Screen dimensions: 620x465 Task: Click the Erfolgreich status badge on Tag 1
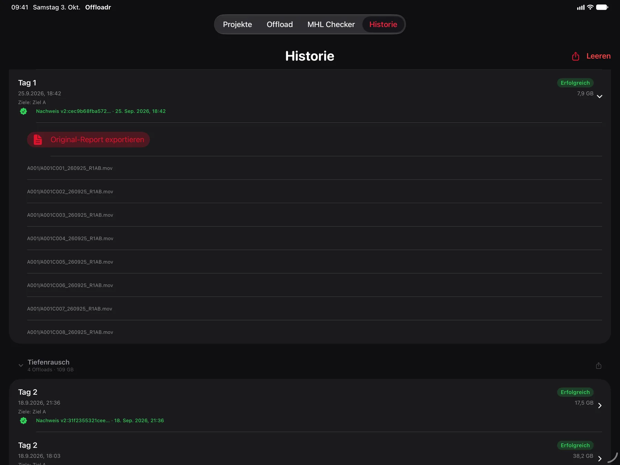tap(575, 83)
